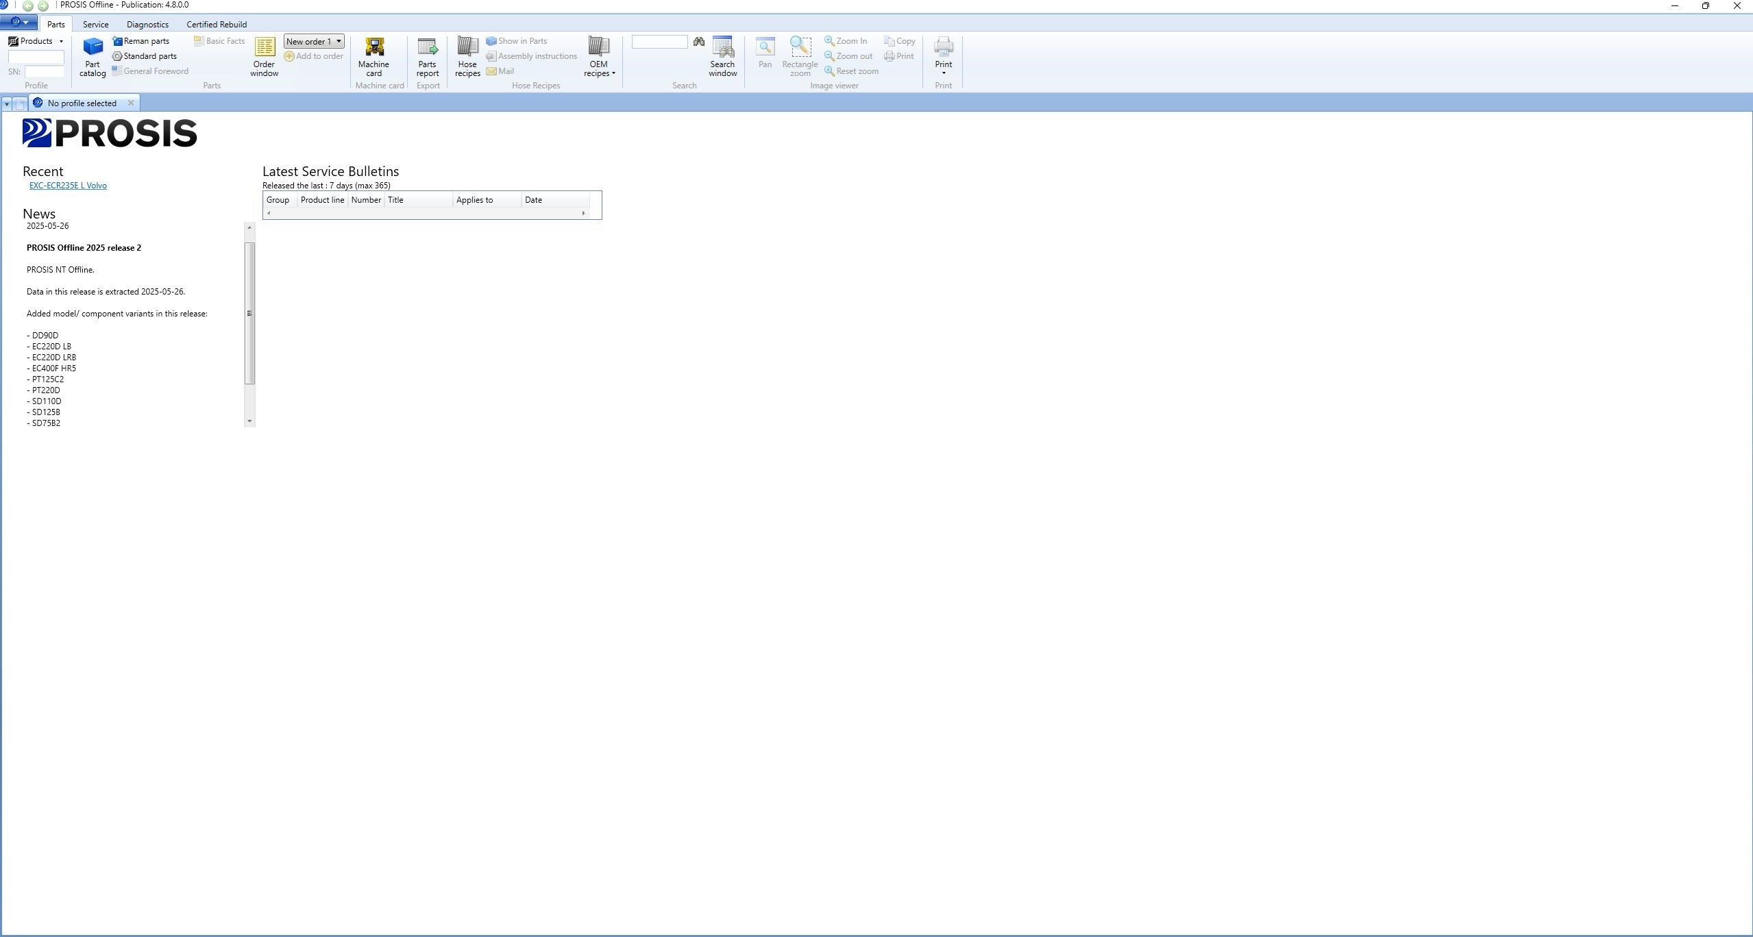Click bulletins table right scroll arrow
1753x937 pixels.
[583, 213]
